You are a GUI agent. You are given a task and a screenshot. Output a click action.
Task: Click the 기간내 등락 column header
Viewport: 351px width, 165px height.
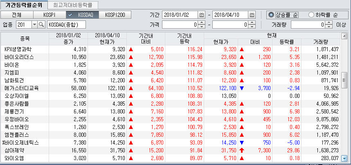click(184, 39)
